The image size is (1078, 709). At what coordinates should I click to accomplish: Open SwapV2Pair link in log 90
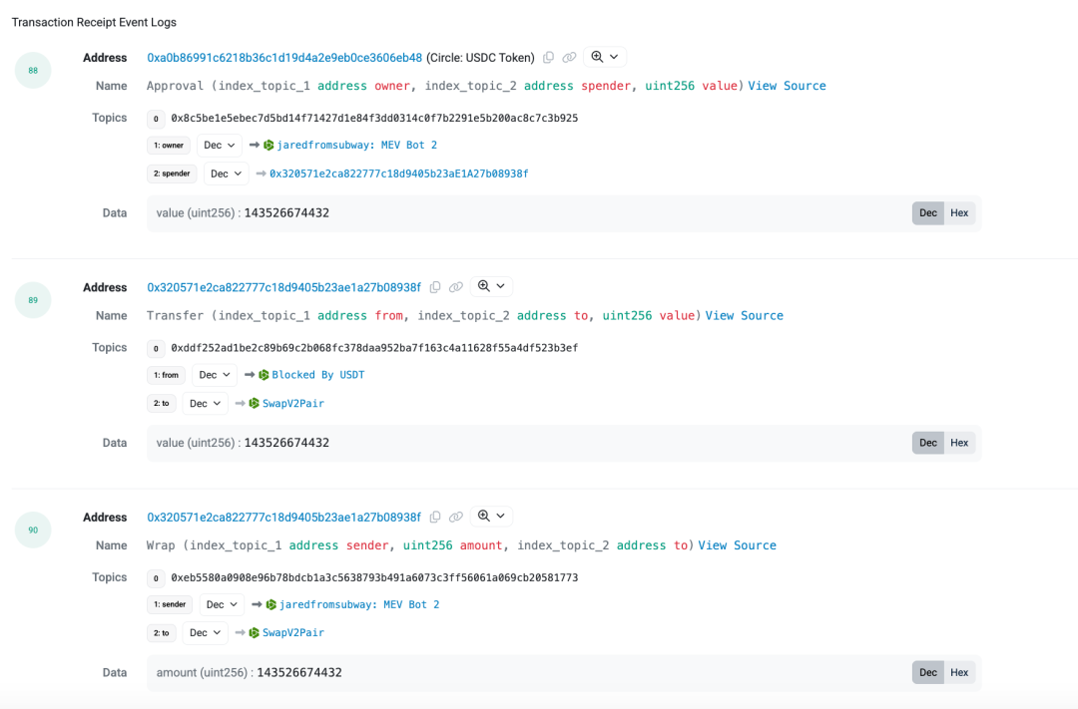292,633
